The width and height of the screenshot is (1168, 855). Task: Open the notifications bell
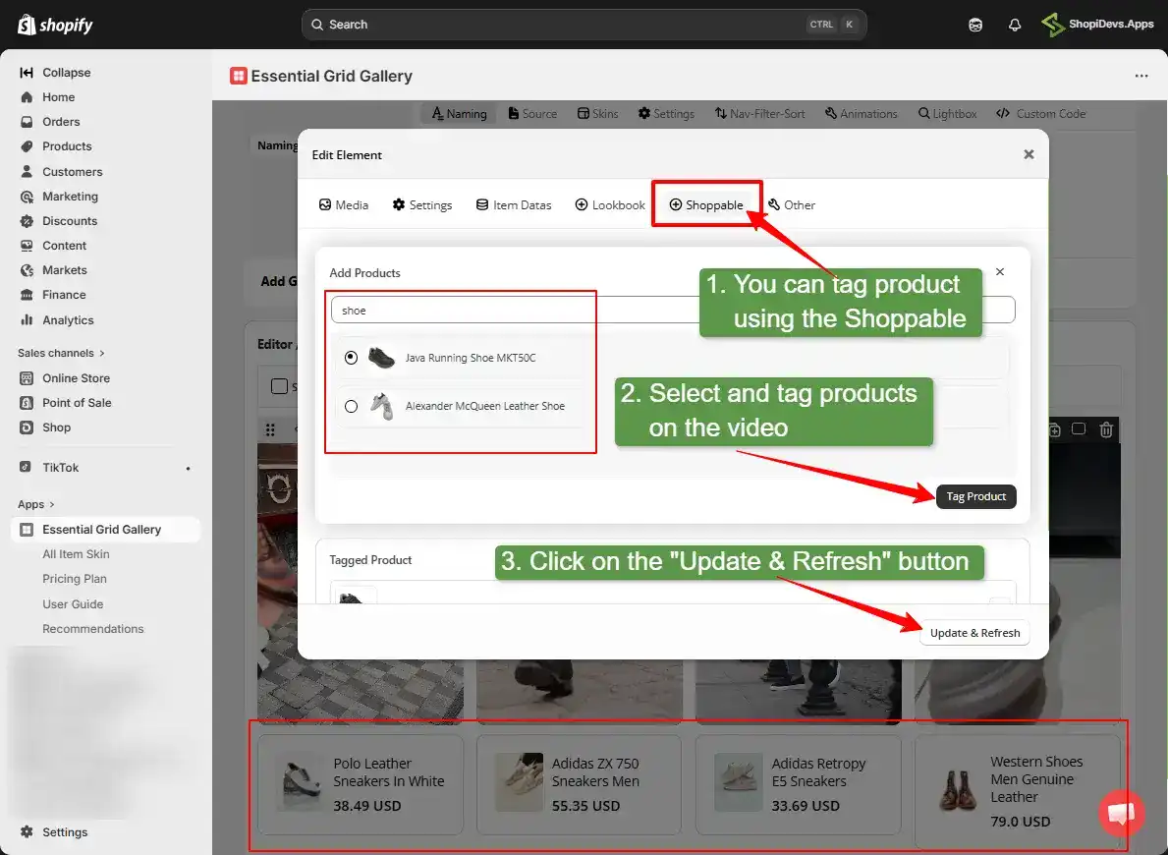[x=1015, y=25]
